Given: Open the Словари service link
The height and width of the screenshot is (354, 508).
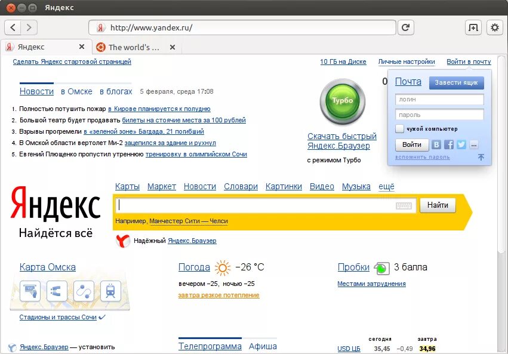Looking at the screenshot, I should coord(241,187).
